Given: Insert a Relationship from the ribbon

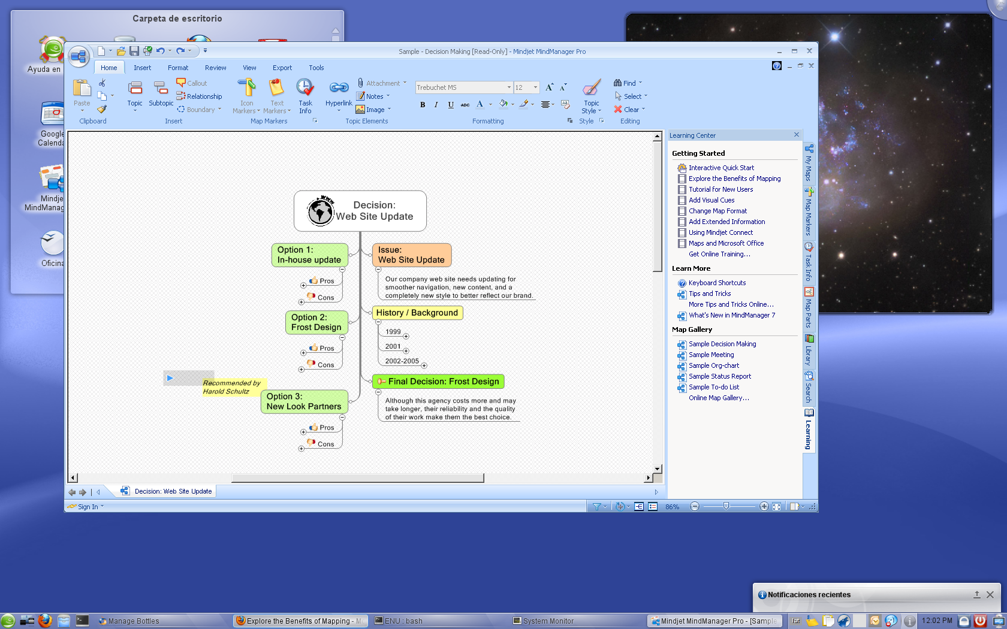Looking at the screenshot, I should point(199,96).
